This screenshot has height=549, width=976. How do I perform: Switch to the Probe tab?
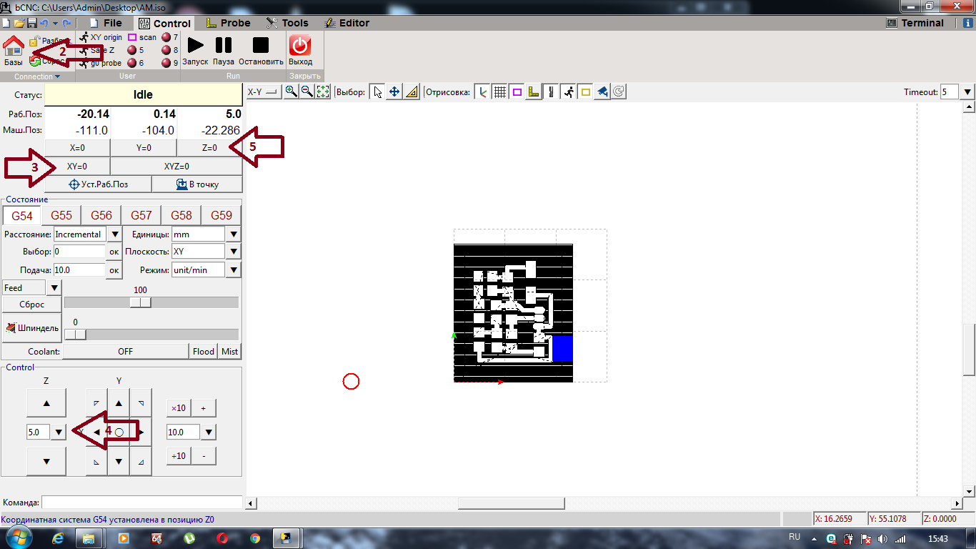coord(228,23)
